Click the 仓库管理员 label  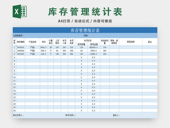coord(18,35)
